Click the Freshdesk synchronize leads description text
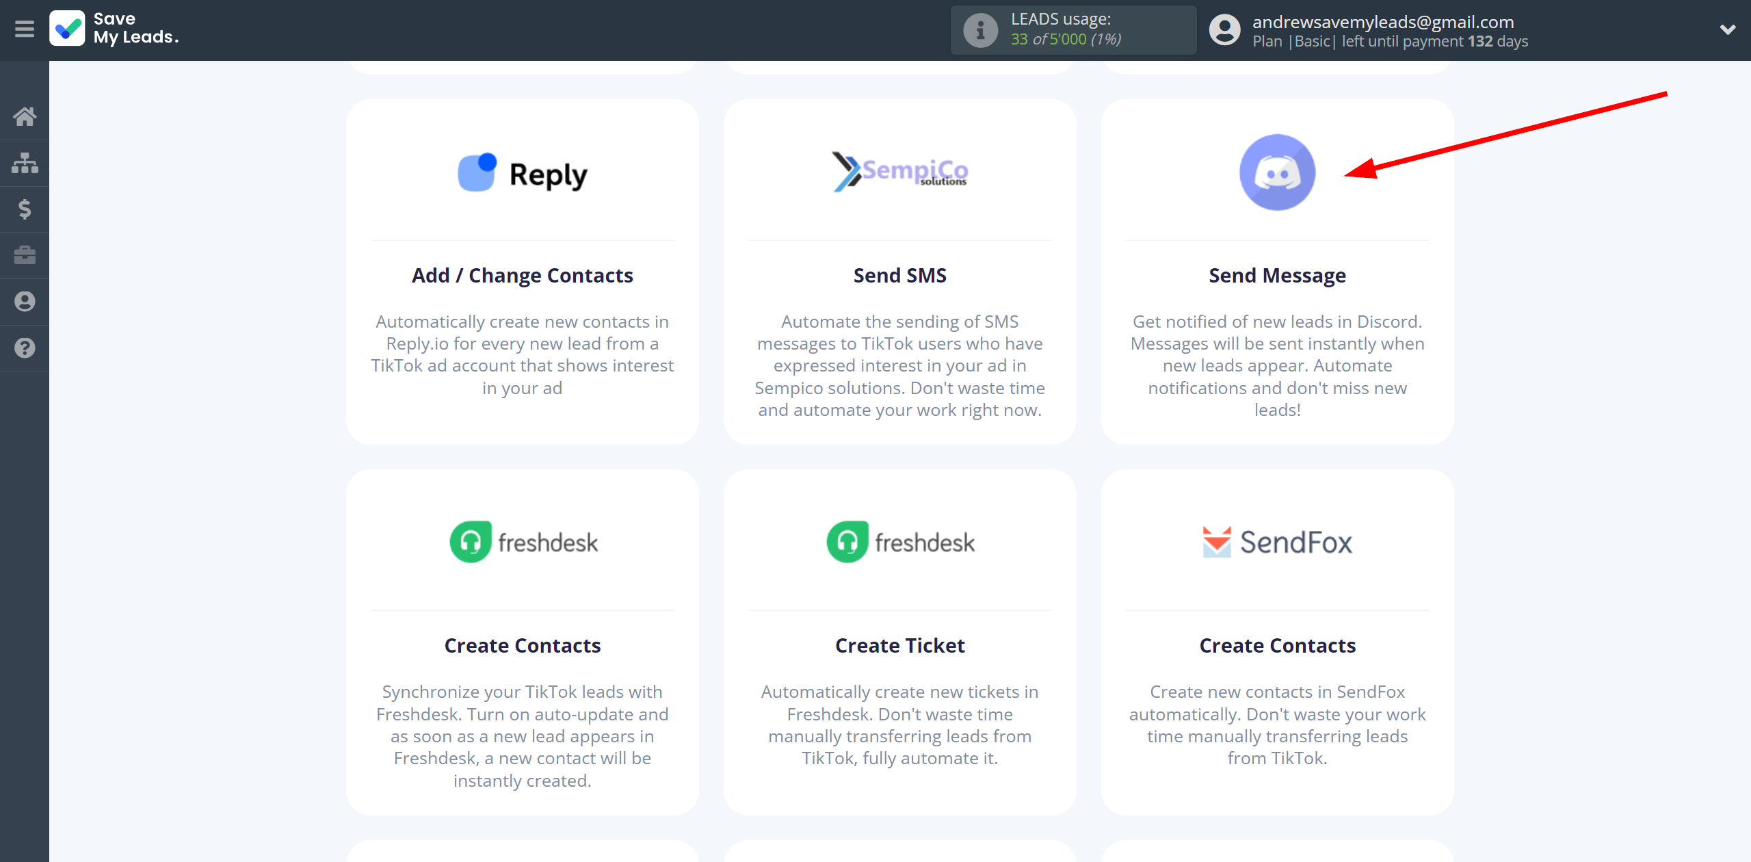Screen dimensions: 1751x862 click(523, 735)
